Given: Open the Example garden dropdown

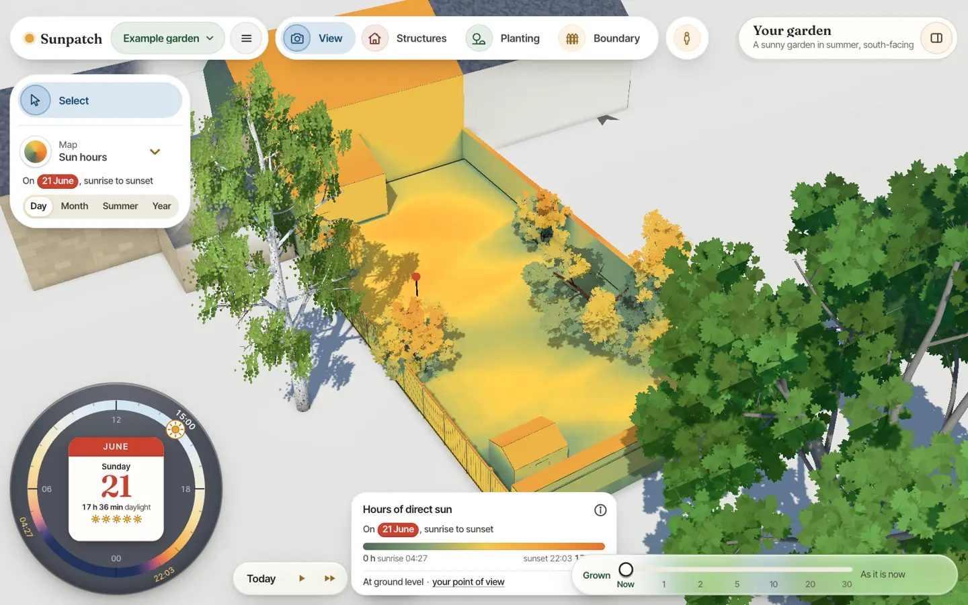Looking at the screenshot, I should pos(168,38).
